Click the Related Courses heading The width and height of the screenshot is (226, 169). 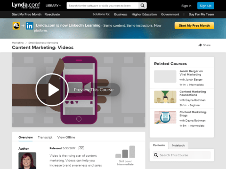[170, 64]
